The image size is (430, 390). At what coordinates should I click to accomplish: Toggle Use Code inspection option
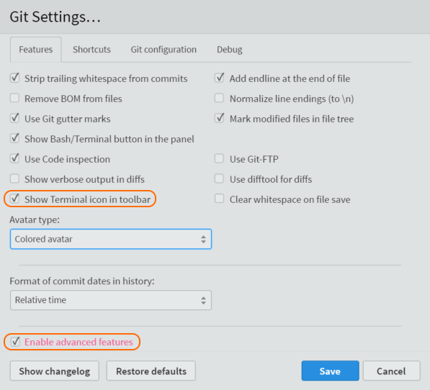(14, 158)
